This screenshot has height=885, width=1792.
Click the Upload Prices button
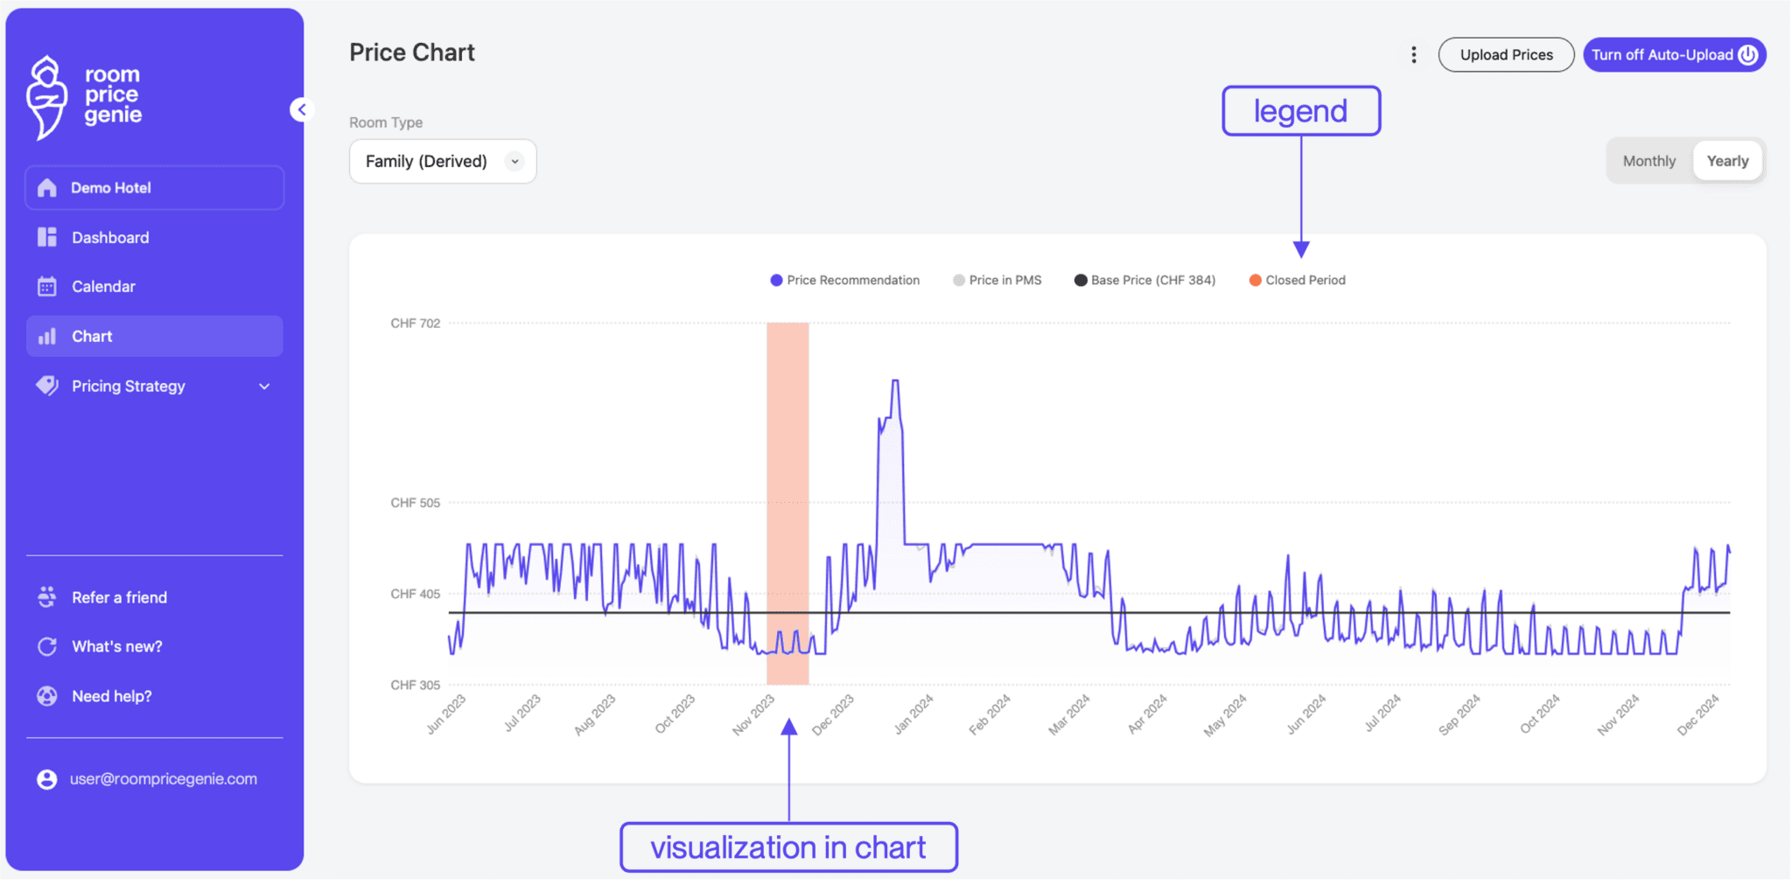coord(1506,54)
